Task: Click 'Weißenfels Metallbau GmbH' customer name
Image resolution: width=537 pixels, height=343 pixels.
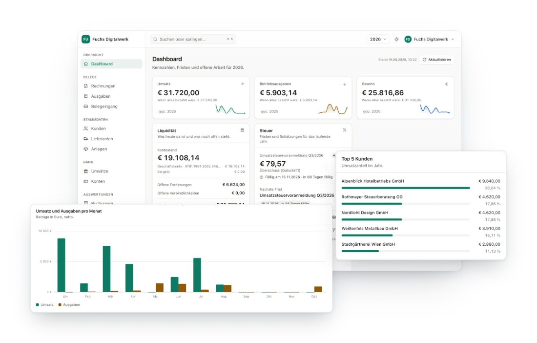Action: [370, 229]
